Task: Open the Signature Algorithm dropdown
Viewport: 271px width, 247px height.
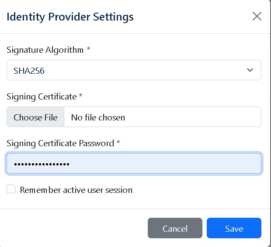Action: point(134,70)
